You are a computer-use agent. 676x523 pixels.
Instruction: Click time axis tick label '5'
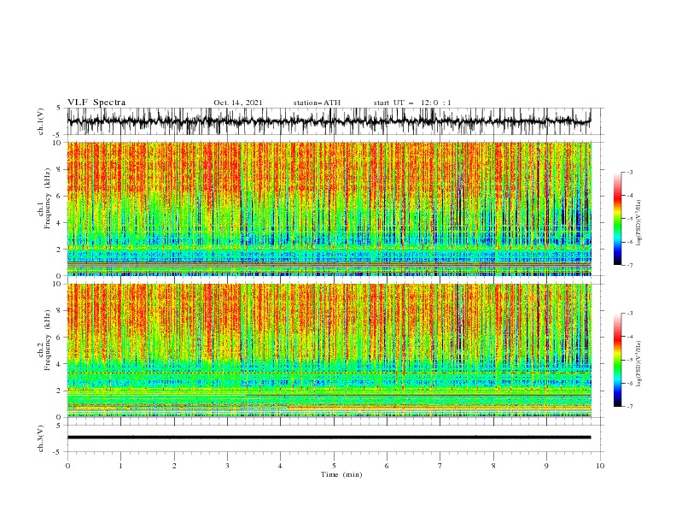point(334,466)
